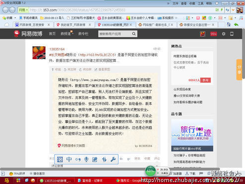Image resolution: width=245 pixels, height=184 pixels.
Task: Close the 网易微博_百度搜索 tab
Action: (49, 25)
